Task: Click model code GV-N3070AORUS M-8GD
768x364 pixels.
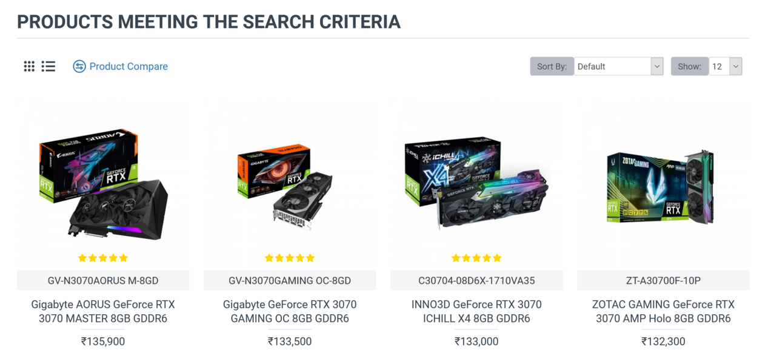Action: click(x=103, y=280)
